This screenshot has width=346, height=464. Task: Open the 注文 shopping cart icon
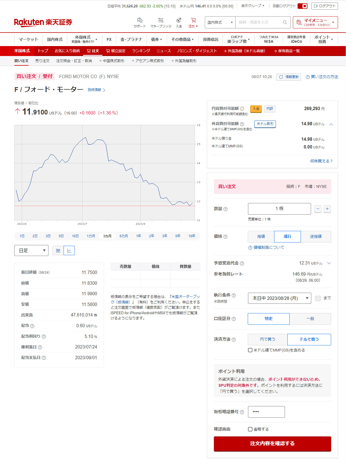pos(193,20)
